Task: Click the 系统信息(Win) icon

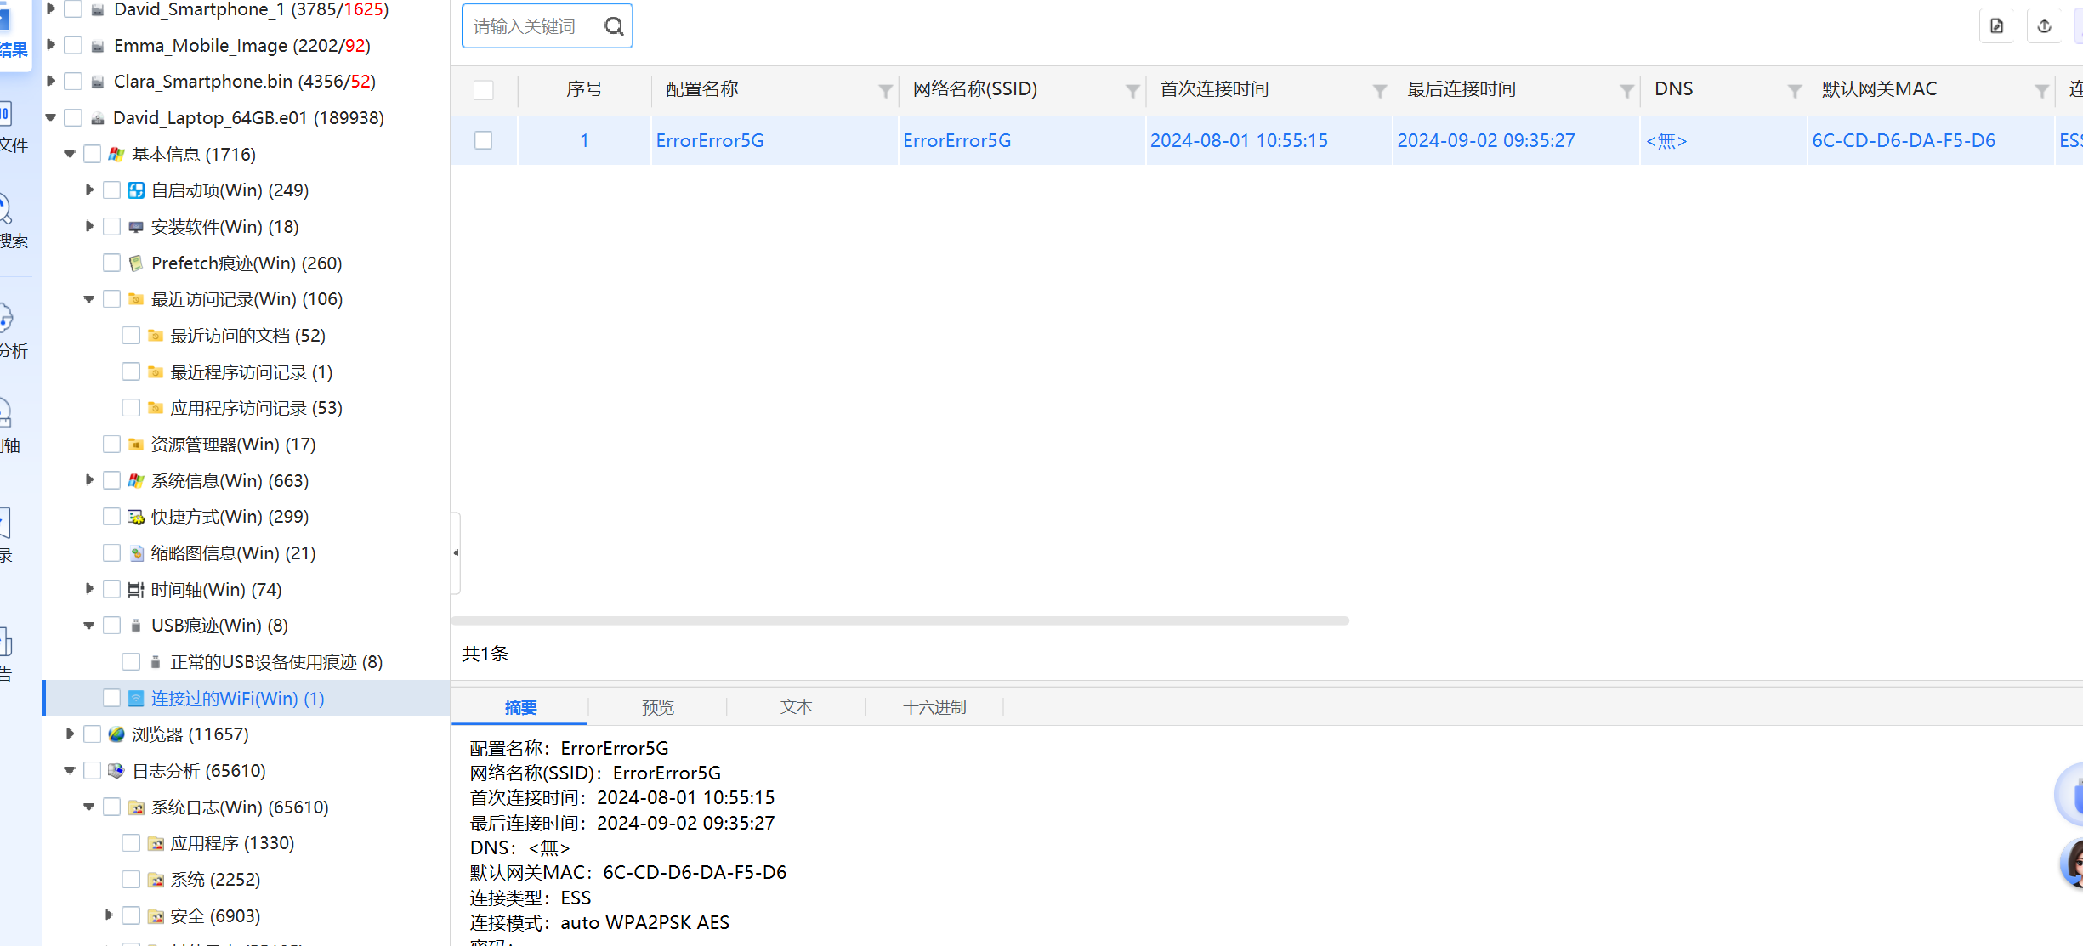Action: [136, 481]
